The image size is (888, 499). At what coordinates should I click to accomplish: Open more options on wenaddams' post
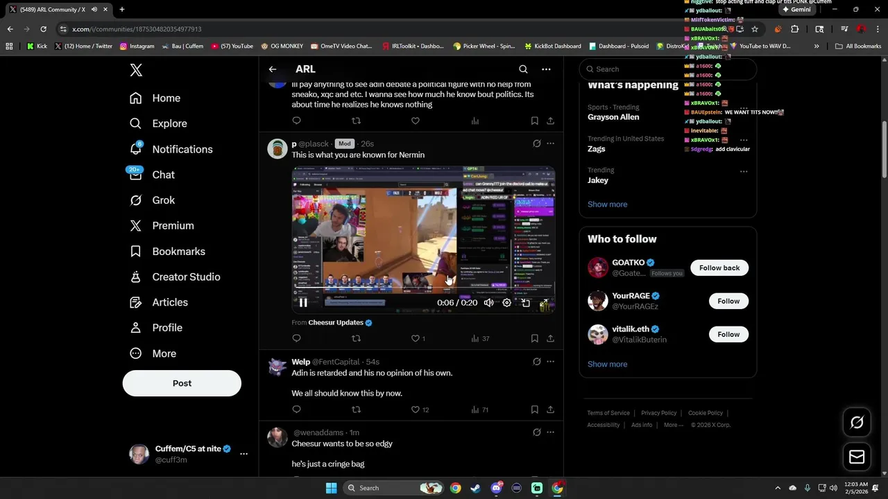[550, 432]
